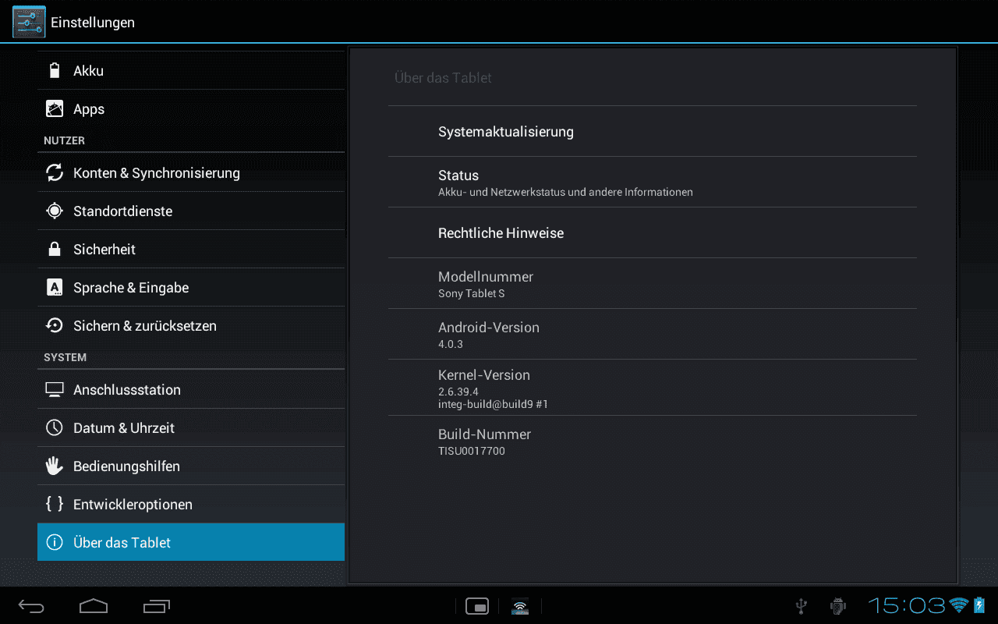
Task: Open Datum & Uhrzeit settings
Action: pyautogui.click(x=191, y=427)
